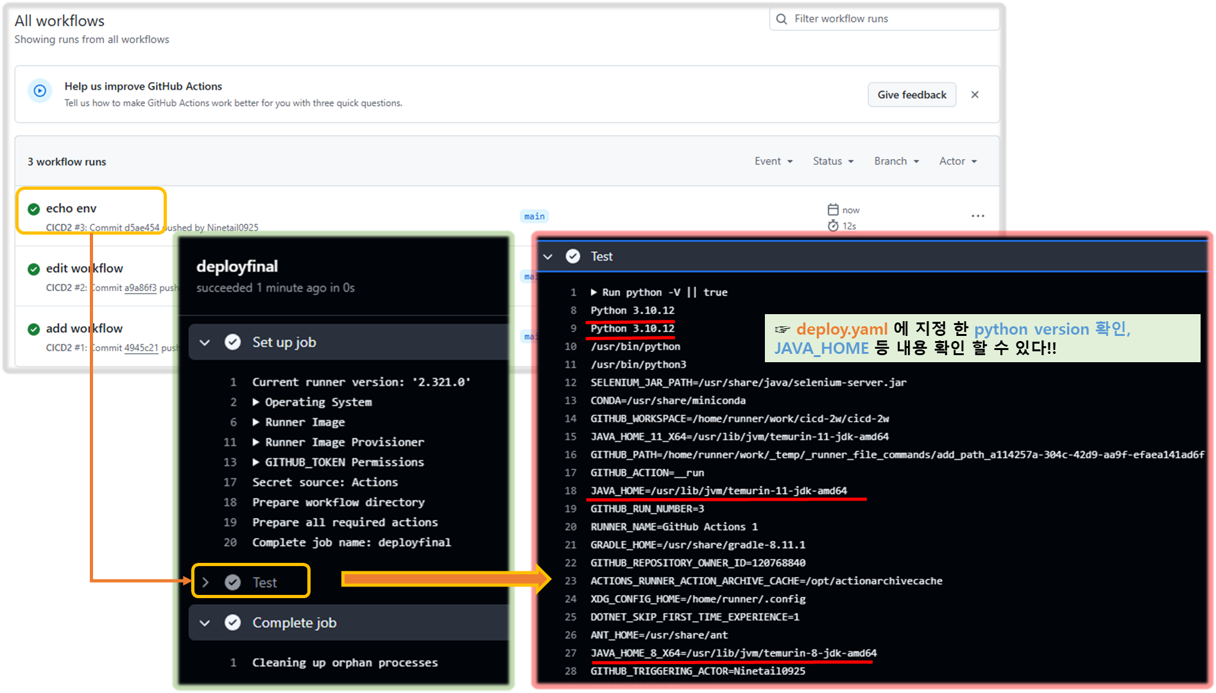Screen dimensions: 1216x693
Task: Expand the Test step in job panel
Action: point(205,582)
